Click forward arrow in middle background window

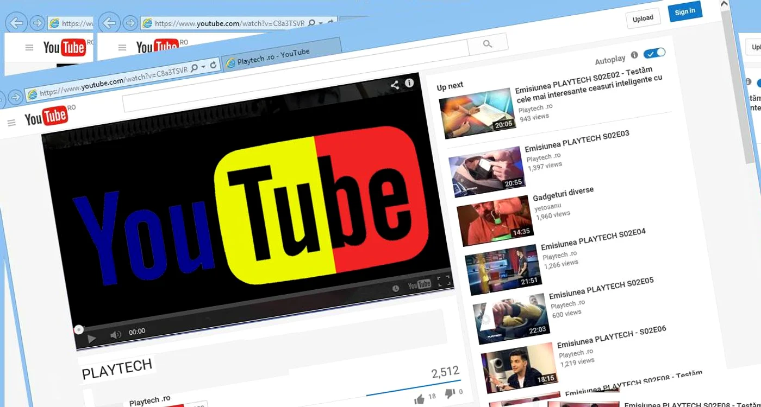[x=130, y=23]
